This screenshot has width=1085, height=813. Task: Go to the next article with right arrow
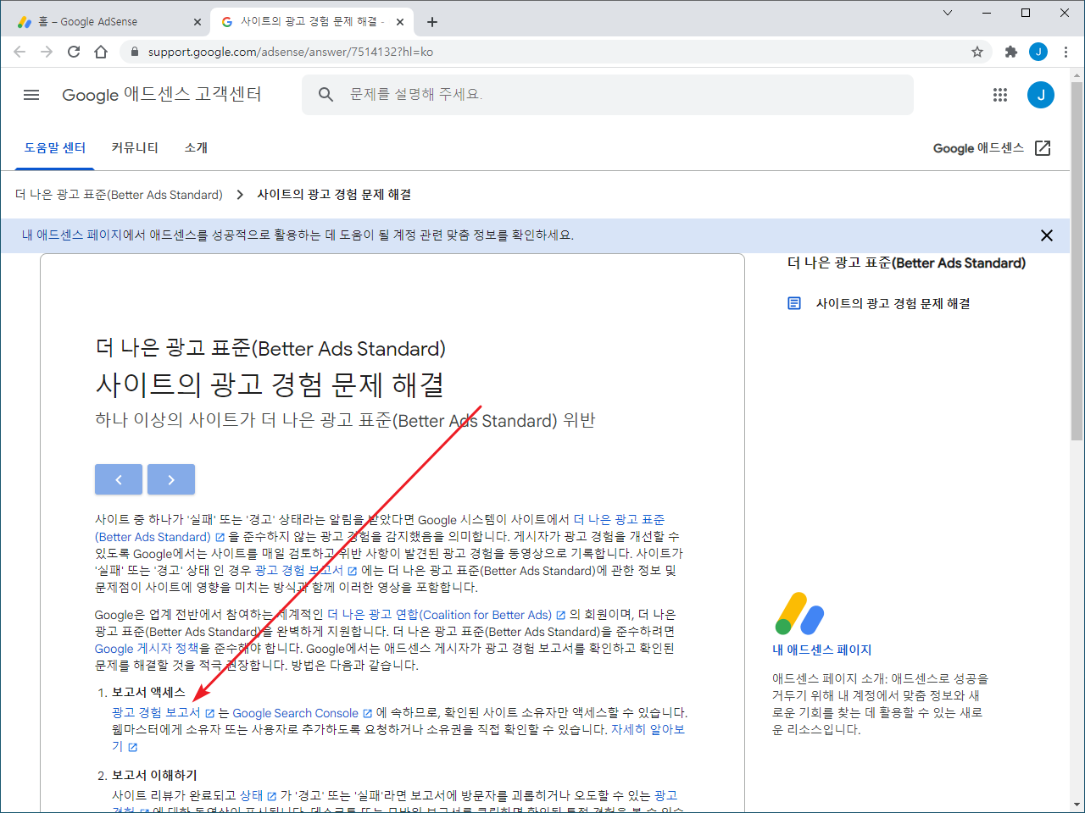pos(171,479)
